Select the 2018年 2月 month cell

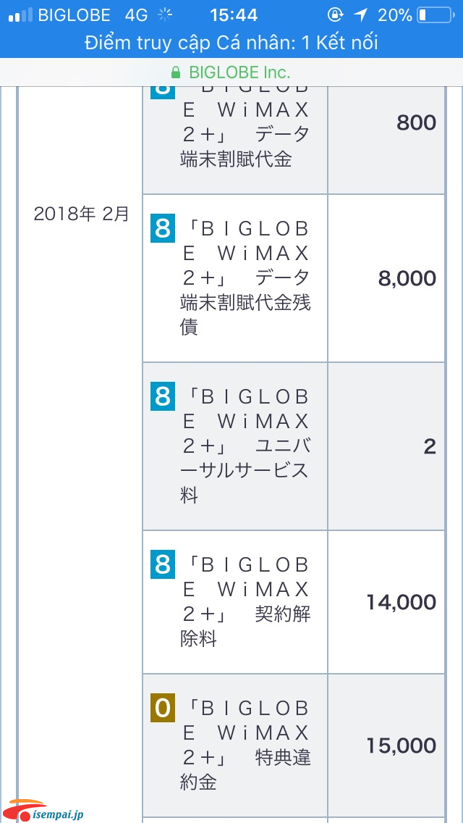point(81,214)
